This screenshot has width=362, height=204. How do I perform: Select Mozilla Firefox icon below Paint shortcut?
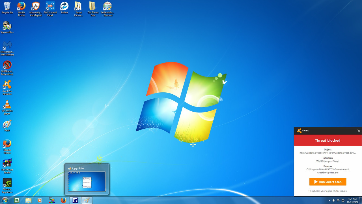pyautogui.click(x=7, y=146)
